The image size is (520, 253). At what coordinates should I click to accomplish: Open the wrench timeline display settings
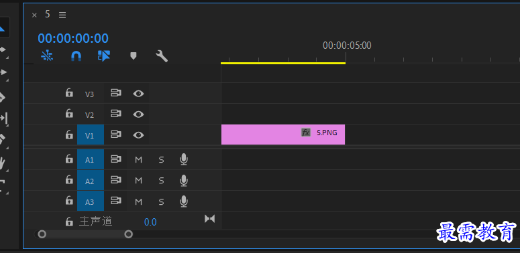click(162, 56)
